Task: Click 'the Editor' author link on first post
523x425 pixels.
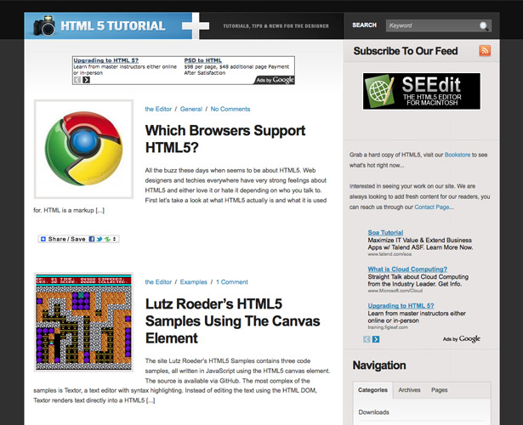Action: [158, 109]
